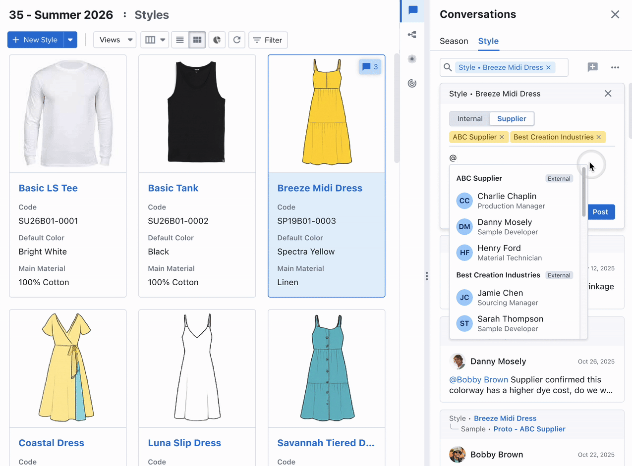Open the Breeze Midi Dress title link
The image size is (632, 466).
point(320,188)
